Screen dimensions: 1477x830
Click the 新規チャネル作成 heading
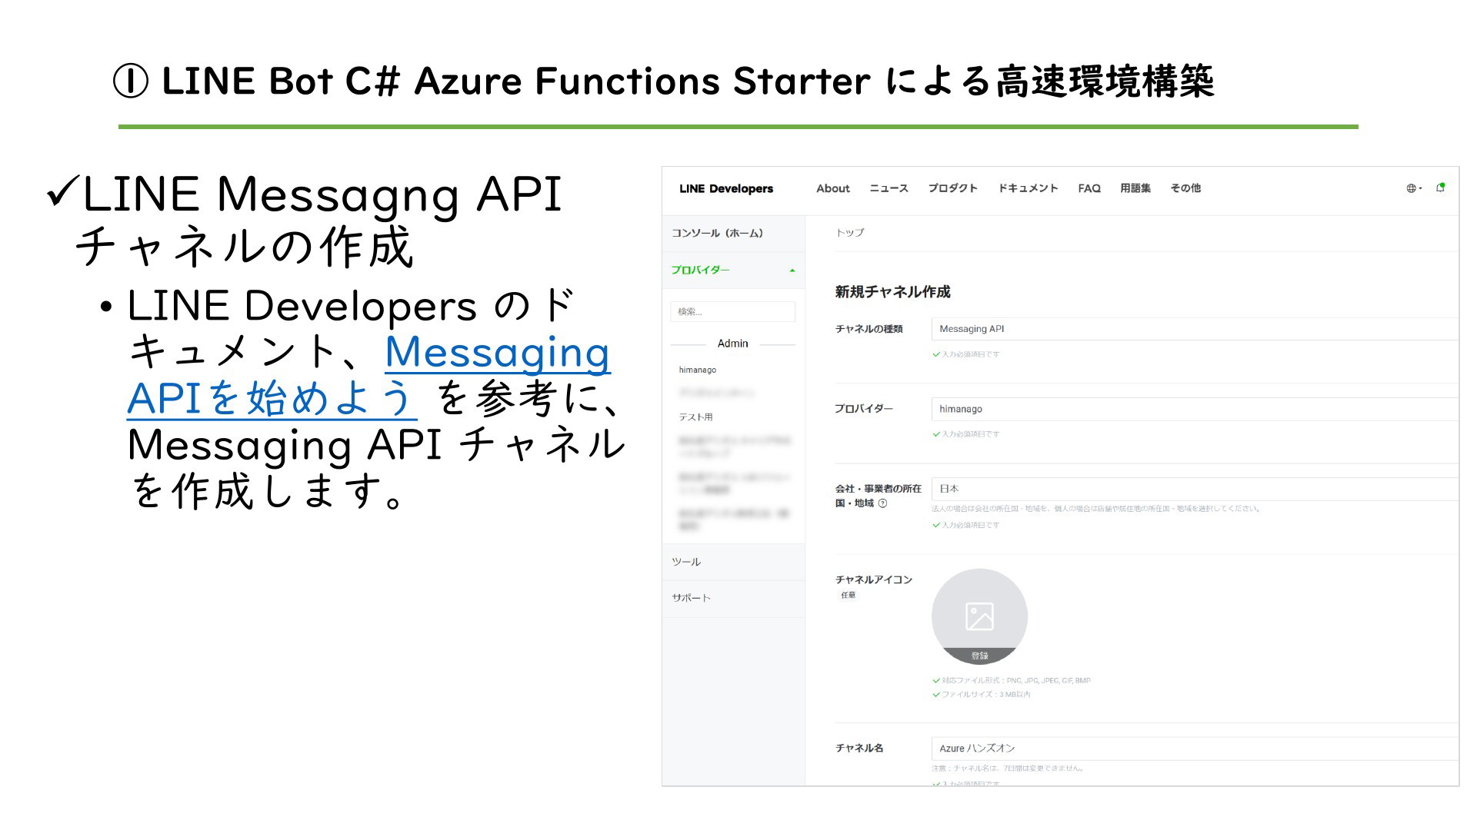(x=892, y=292)
